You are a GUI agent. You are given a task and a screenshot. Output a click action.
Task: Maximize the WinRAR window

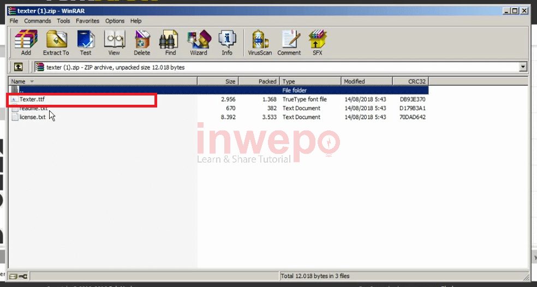coord(515,11)
